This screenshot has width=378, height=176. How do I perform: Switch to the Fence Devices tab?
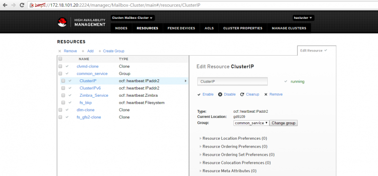pos(181,28)
